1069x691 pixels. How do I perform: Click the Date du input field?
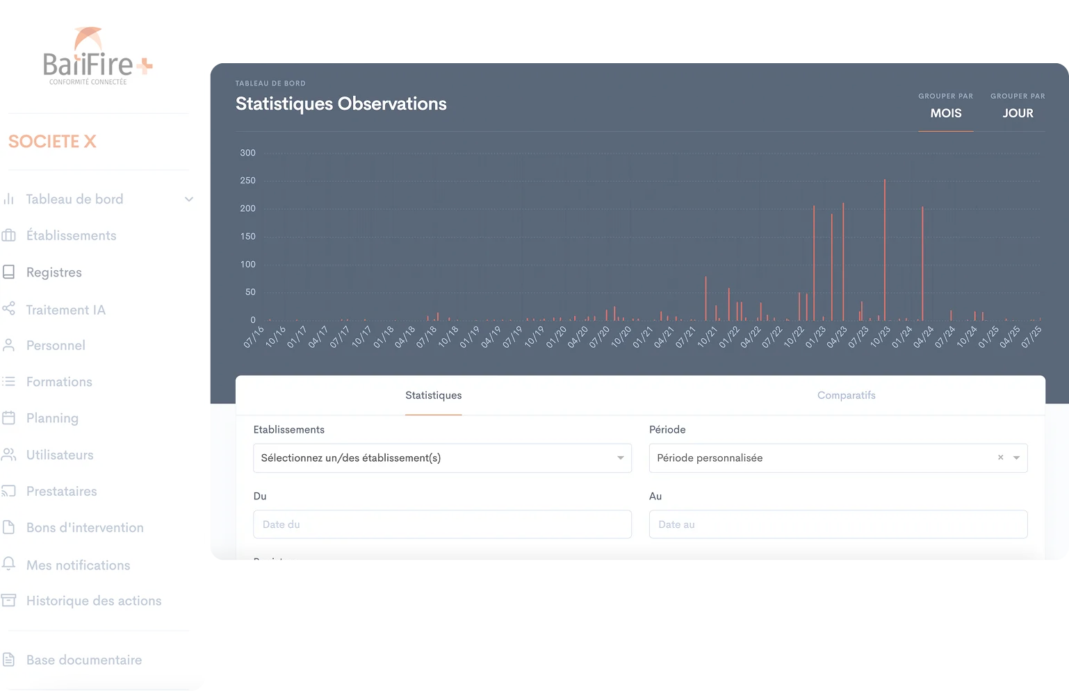pos(442,524)
